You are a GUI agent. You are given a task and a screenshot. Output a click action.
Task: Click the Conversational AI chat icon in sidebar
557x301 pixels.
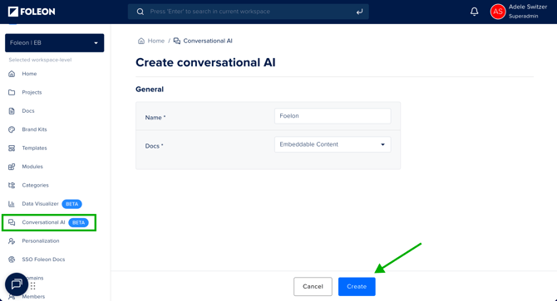click(x=12, y=222)
